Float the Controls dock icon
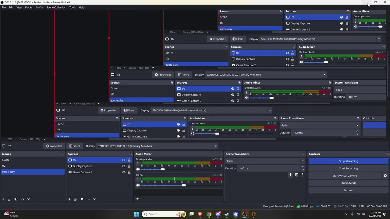The width and height of the screenshot is (390, 219). (x=388, y=154)
